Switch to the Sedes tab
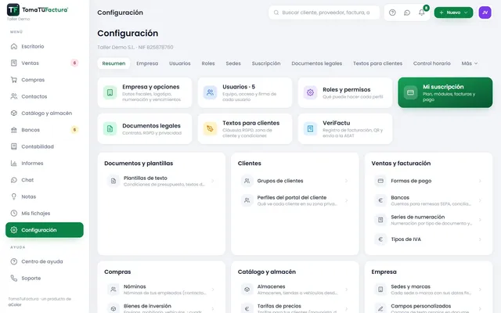Image resolution: width=501 pixels, height=313 pixels. tap(233, 63)
